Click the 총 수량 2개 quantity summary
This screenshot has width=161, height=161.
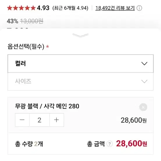coord(29,144)
